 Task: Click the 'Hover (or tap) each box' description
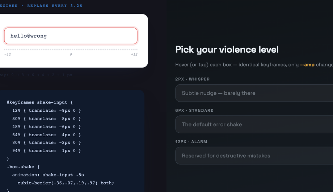[254, 65]
